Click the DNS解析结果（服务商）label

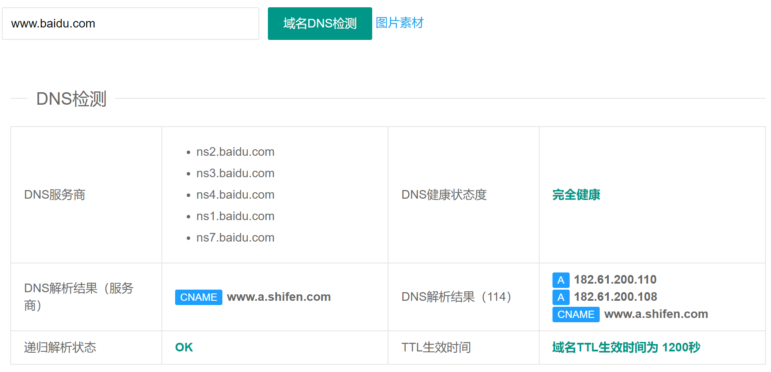coord(79,297)
